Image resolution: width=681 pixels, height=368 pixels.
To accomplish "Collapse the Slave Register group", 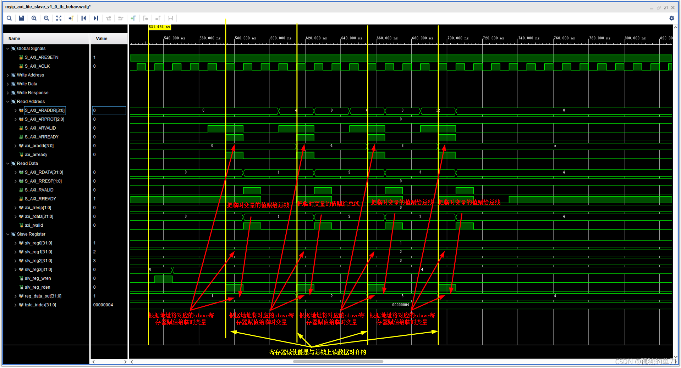I will pos(8,234).
